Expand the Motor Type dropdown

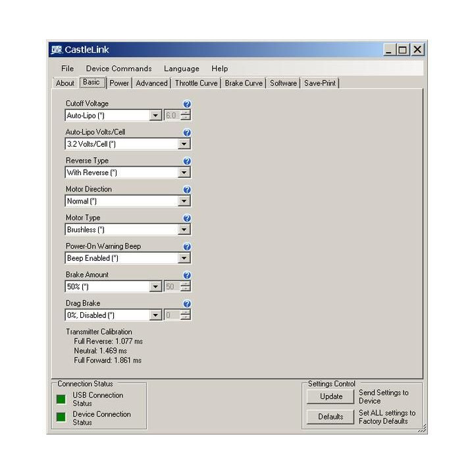[x=184, y=230]
